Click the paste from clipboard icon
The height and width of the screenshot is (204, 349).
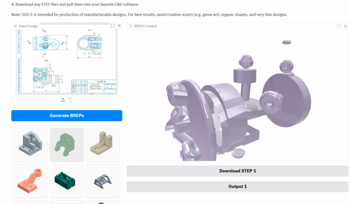[70, 100]
